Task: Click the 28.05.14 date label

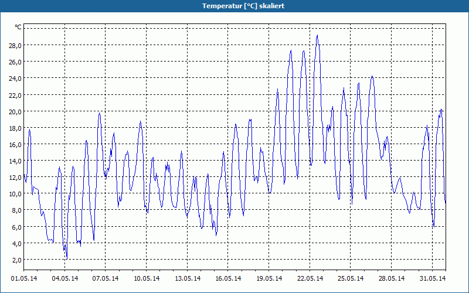Action: pos(392,278)
